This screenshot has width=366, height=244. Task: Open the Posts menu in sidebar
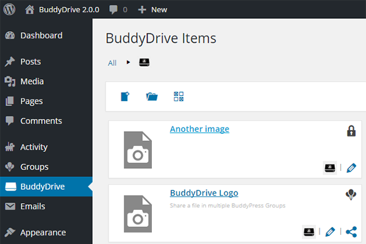tap(30, 62)
